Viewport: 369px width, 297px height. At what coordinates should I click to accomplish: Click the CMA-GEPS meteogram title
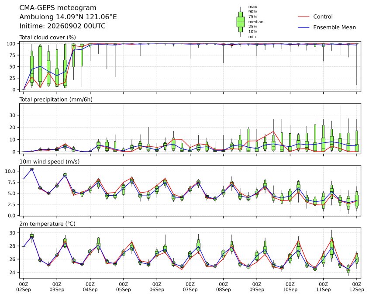pos(58,8)
